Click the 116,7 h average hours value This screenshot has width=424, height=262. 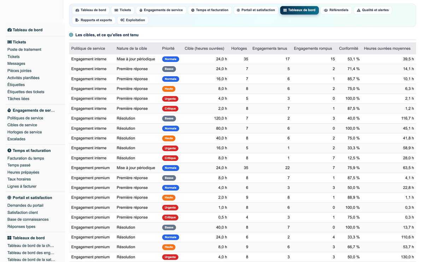[407, 118]
